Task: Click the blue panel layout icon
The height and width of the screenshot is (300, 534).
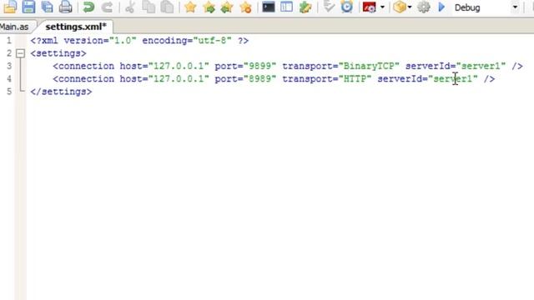Action: (286, 7)
